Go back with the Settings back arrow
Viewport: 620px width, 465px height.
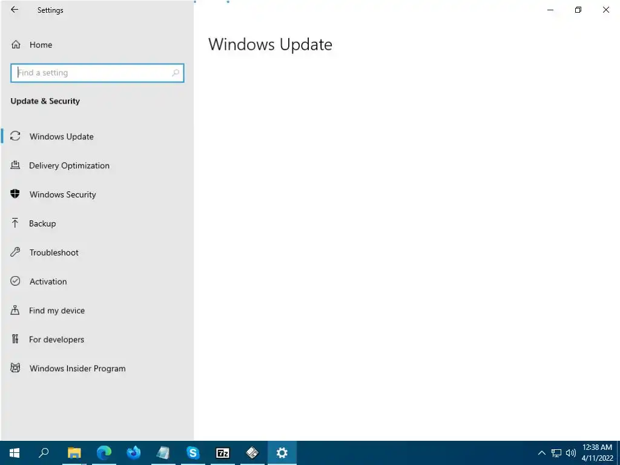point(15,10)
